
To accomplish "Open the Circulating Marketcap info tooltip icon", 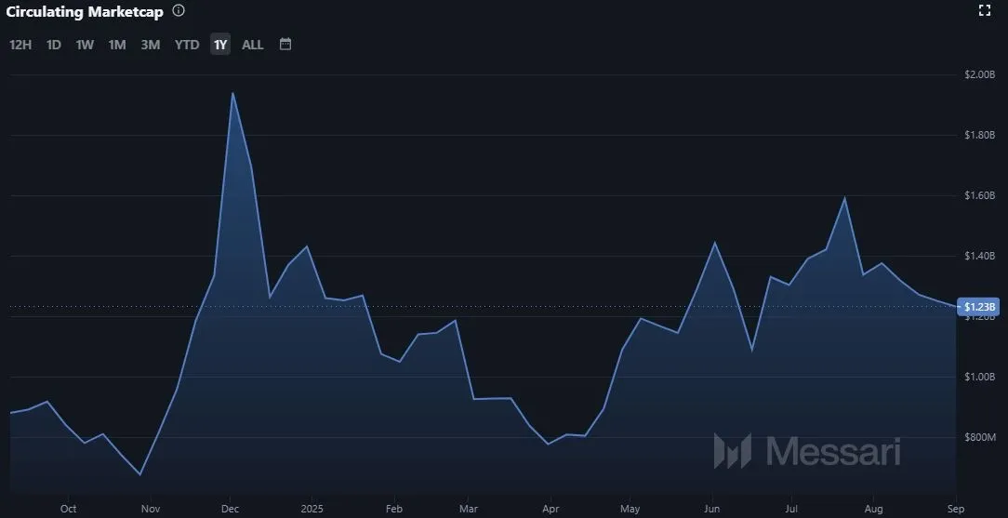I will (x=179, y=11).
